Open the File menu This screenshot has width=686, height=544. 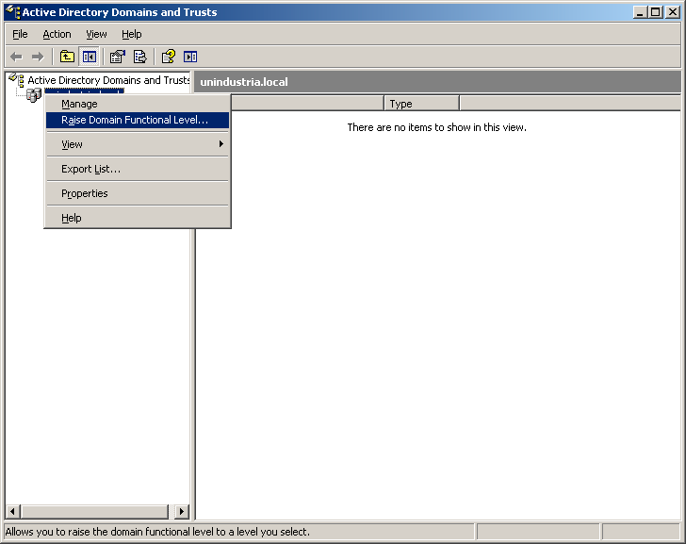(x=20, y=34)
